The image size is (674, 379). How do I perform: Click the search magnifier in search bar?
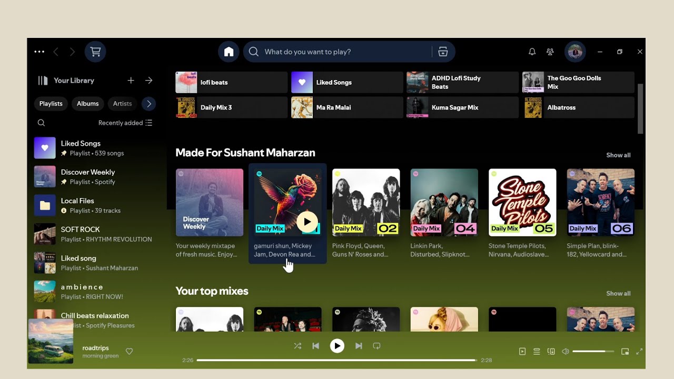254,52
